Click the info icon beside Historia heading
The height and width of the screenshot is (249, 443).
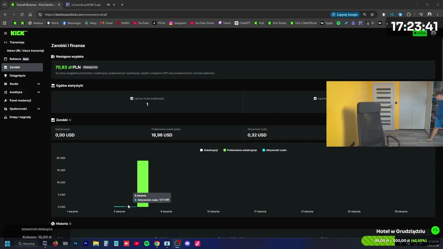(x=70, y=224)
